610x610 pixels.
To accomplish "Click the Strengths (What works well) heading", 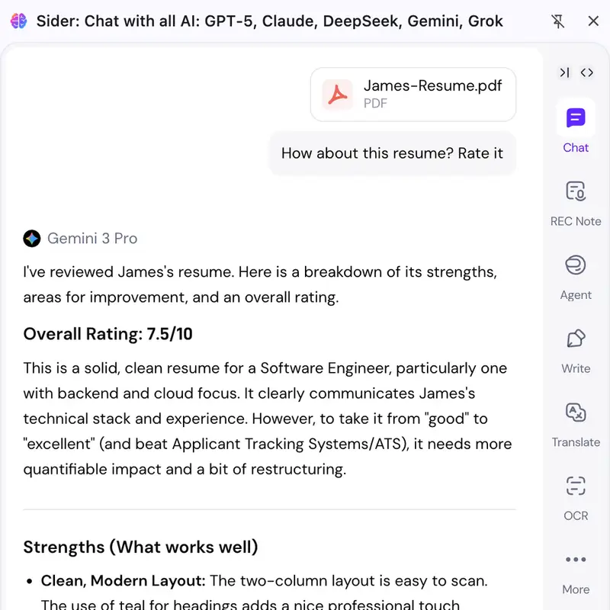I will pyautogui.click(x=140, y=547).
